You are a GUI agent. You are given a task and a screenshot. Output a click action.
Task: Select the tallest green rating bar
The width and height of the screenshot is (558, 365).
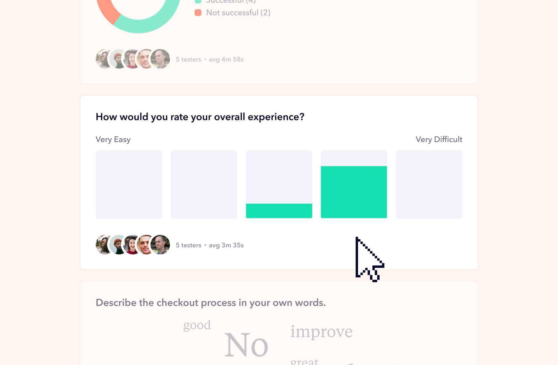pos(354,192)
